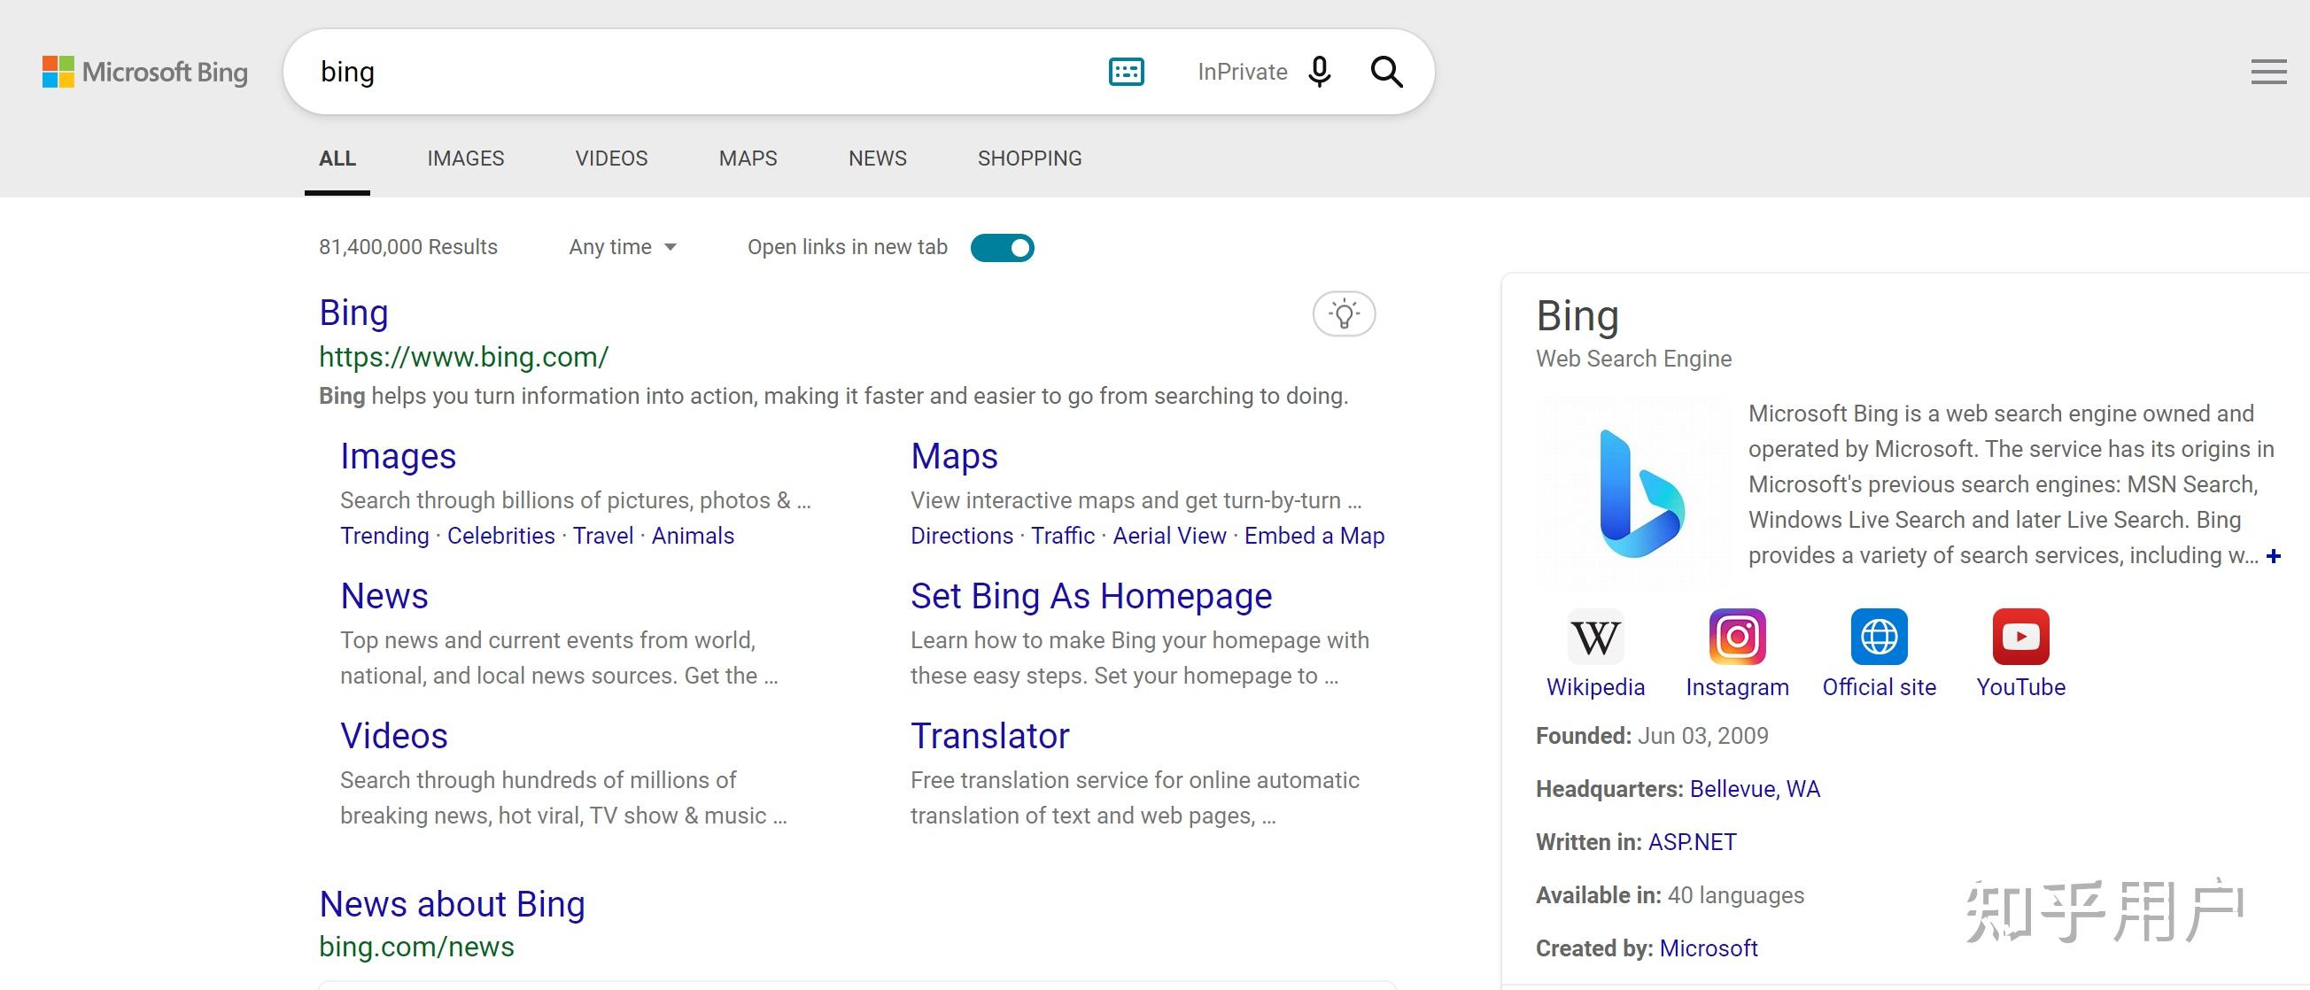Open the News about Bing heading
Screen dimensions: 2310x990
pos(452,904)
